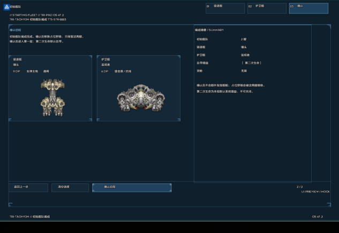The width and height of the screenshot is (339, 233).
Task: Click the 第二次生命 bracketed buff value
Action: 252,63
